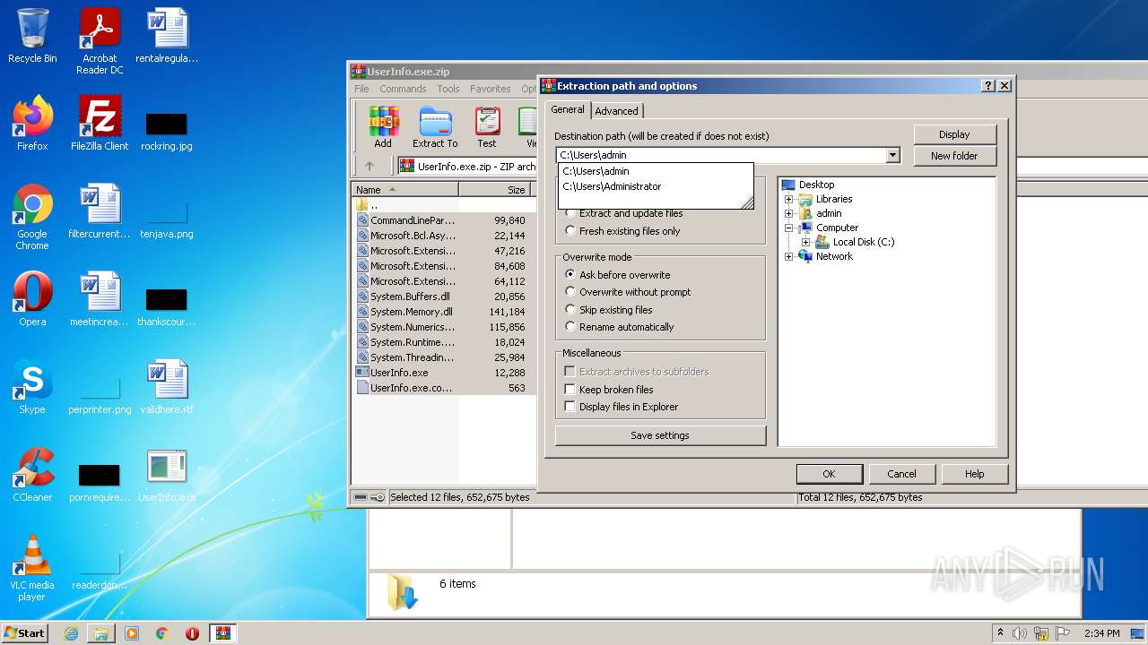Select rentalregula Word document on desktop
This screenshot has width=1148, height=645.
(167, 36)
